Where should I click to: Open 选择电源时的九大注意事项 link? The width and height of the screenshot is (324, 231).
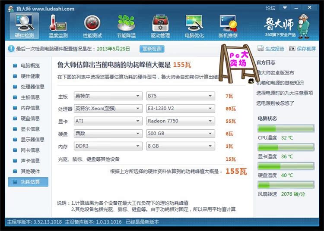click(x=285, y=93)
